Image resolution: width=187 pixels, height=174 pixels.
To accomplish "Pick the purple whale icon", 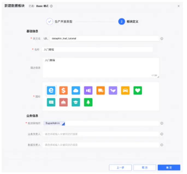I will pyautogui.click(x=113, y=90).
